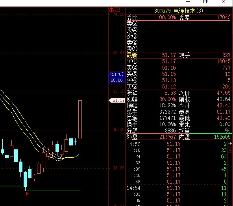The width and height of the screenshot is (233, 206).
Task: Click the 74.20 axis price label
Action: (118, 15)
